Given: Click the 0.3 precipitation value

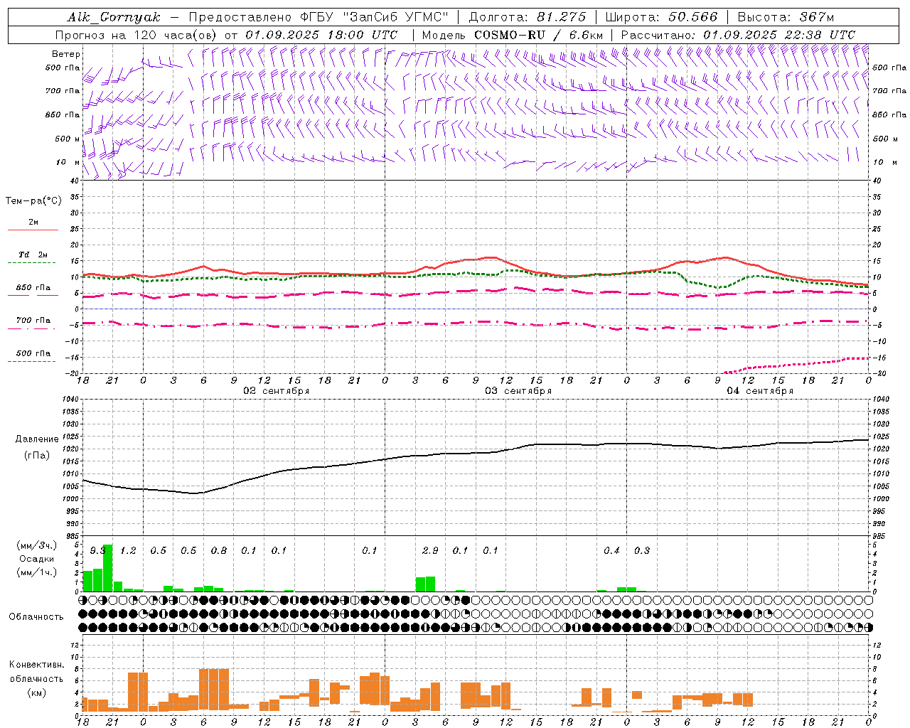Looking at the screenshot, I should coord(642,550).
